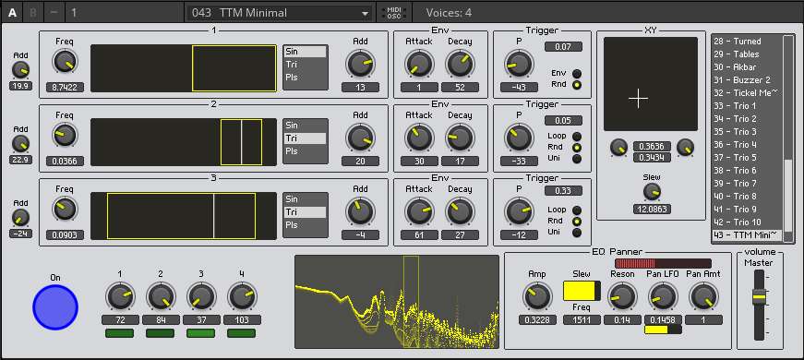Select preset slot B
Screen dimensions: 804x360
coord(33,12)
